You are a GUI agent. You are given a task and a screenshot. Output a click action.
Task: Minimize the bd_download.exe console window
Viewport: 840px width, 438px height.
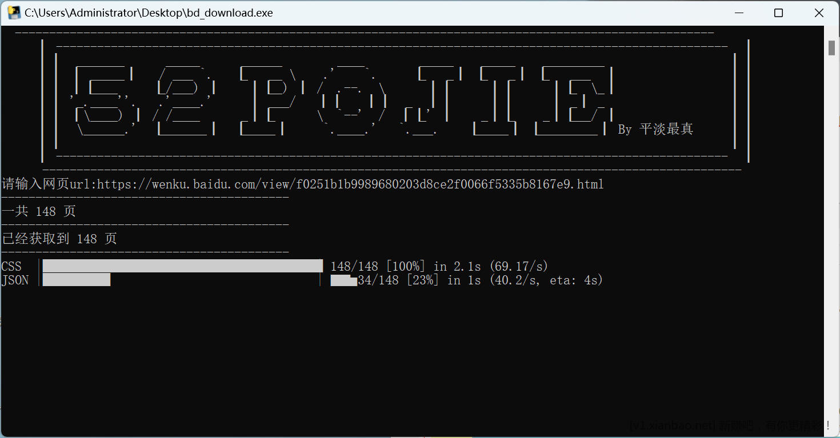740,13
